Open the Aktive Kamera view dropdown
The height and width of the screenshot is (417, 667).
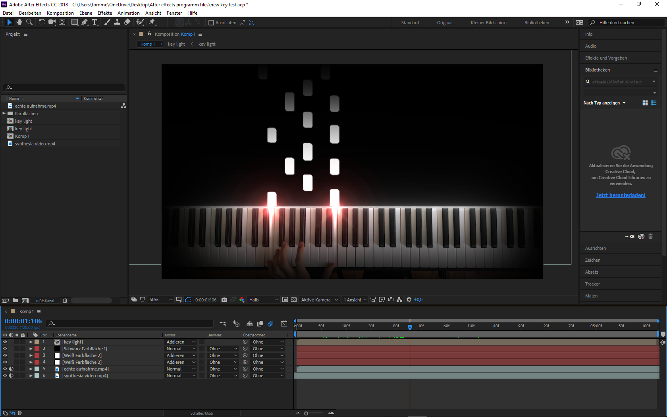pyautogui.click(x=319, y=300)
